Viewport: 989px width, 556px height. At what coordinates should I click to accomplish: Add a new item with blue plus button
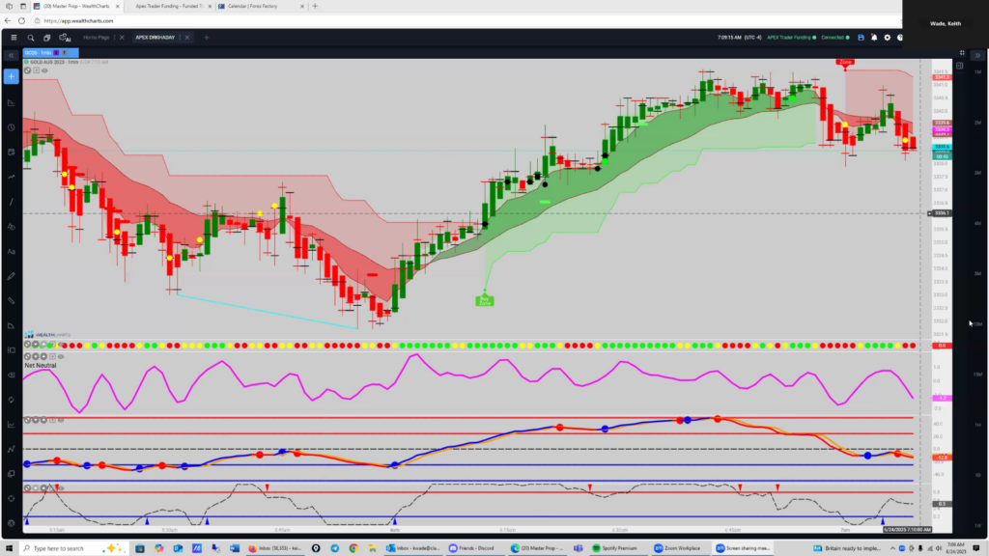[x=12, y=77]
